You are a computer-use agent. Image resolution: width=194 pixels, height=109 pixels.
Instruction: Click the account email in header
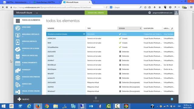[x=162, y=13]
